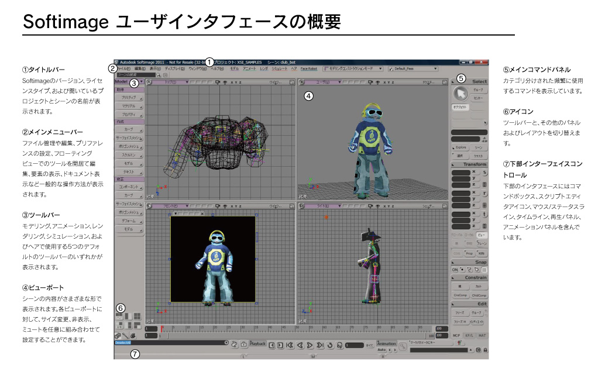Switch to the KP/L panel tab
The height and width of the screenshot is (375, 605).
pos(470,335)
